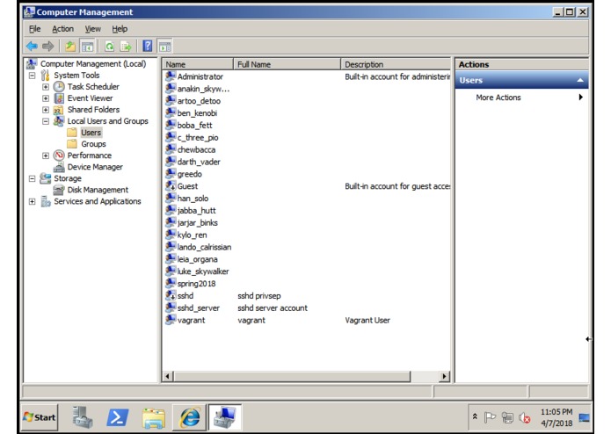This screenshot has height=434, width=611.
Task: Open the File menu
Action: [x=34, y=29]
